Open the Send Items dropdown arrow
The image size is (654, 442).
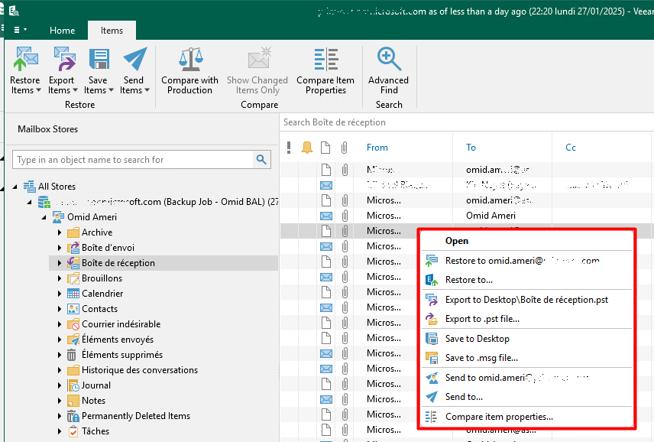pos(147,90)
